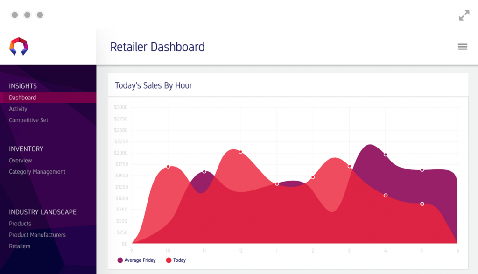Select Product Manufacturers link
The width and height of the screenshot is (478, 274).
click(x=37, y=235)
